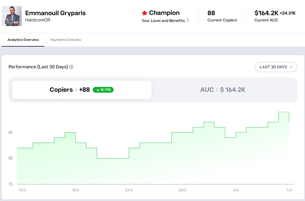Switch to the Payments Overview tab
This screenshot has width=305, height=201.
click(66, 40)
